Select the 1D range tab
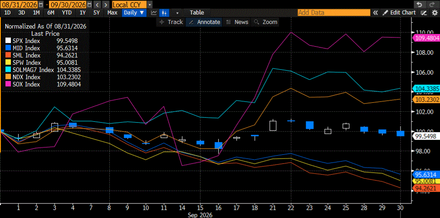 click(8, 13)
